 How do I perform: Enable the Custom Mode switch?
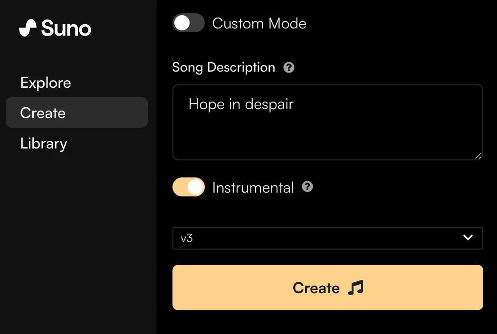(x=189, y=23)
